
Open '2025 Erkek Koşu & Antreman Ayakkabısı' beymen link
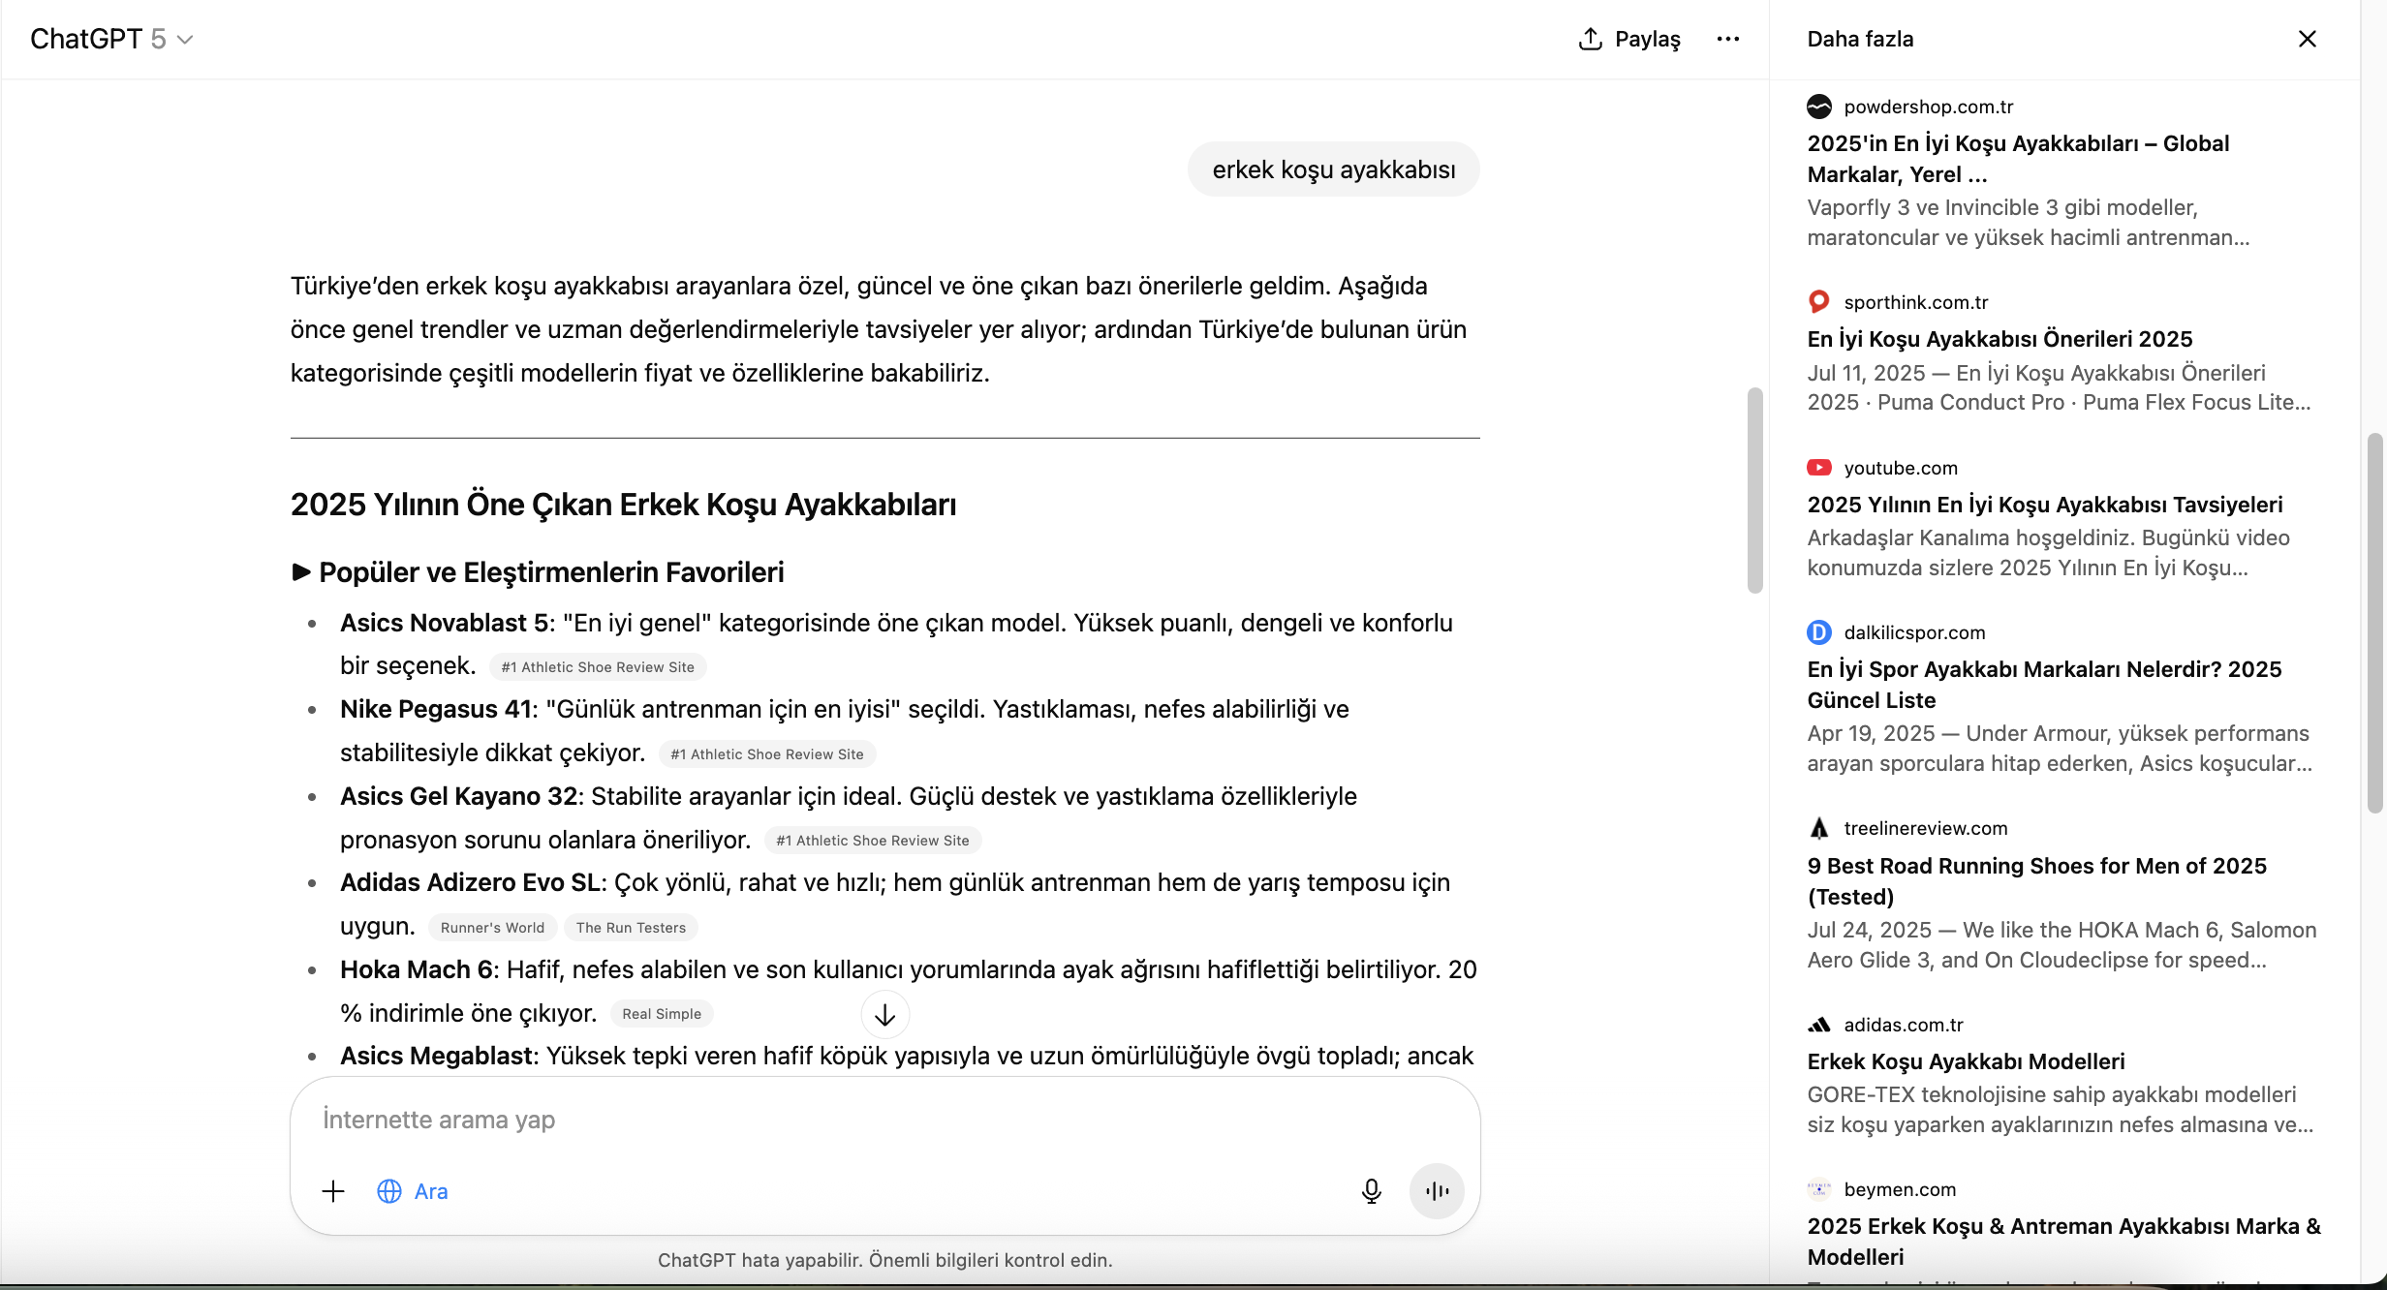point(2063,1242)
